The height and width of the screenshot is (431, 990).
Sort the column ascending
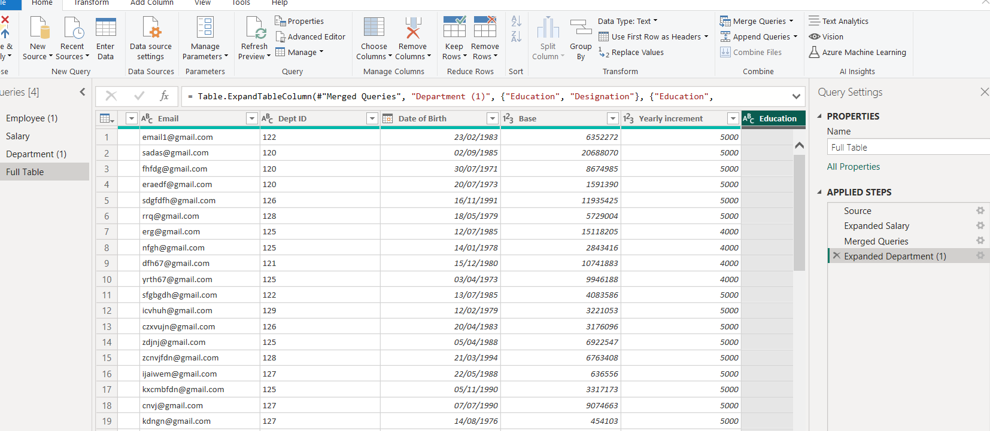coord(516,21)
